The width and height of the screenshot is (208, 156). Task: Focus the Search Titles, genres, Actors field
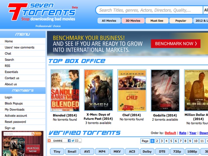[x=149, y=10]
